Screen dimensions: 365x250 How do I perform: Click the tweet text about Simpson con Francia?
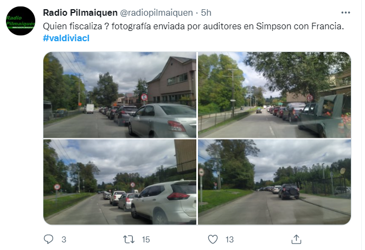(x=193, y=27)
